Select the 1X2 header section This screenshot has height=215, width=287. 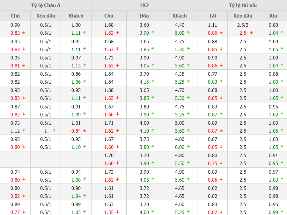pyautogui.click(x=144, y=5)
